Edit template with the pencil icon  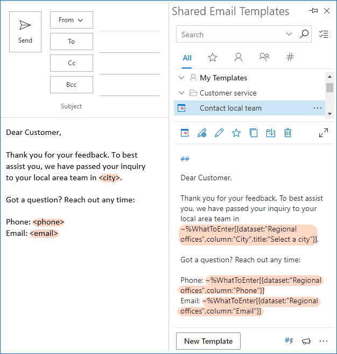[x=219, y=133]
